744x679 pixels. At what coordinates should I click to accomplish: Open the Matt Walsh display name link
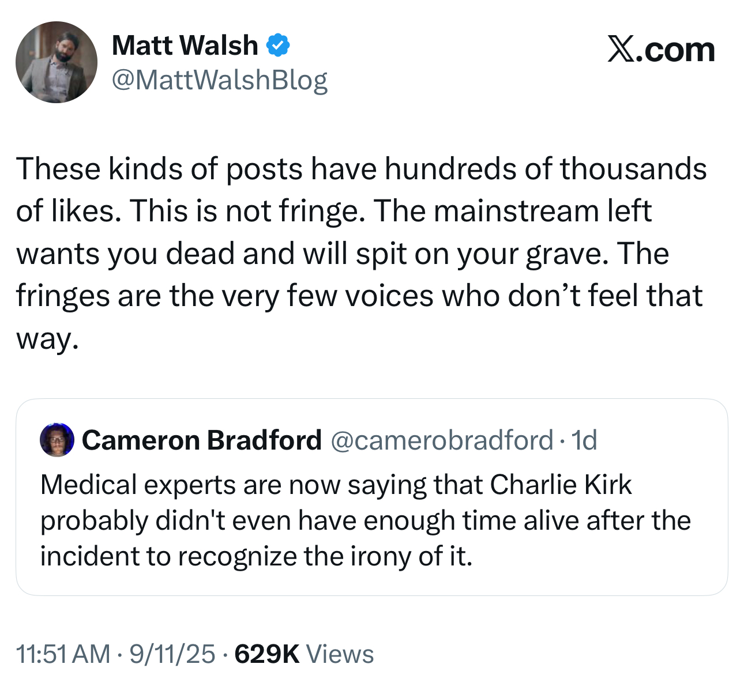point(185,46)
